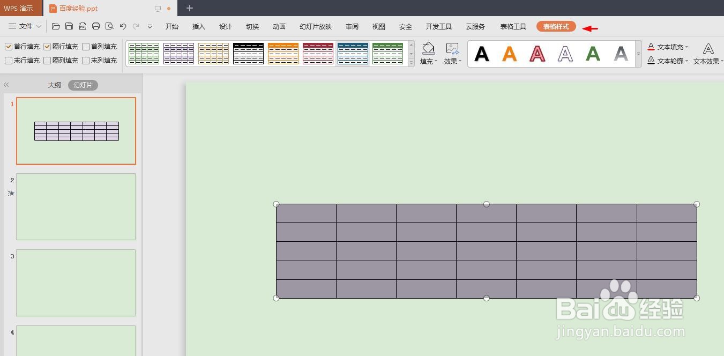Image resolution: width=724 pixels, height=356 pixels.
Task: Apply the green WordArt style A
Action: (x=593, y=54)
